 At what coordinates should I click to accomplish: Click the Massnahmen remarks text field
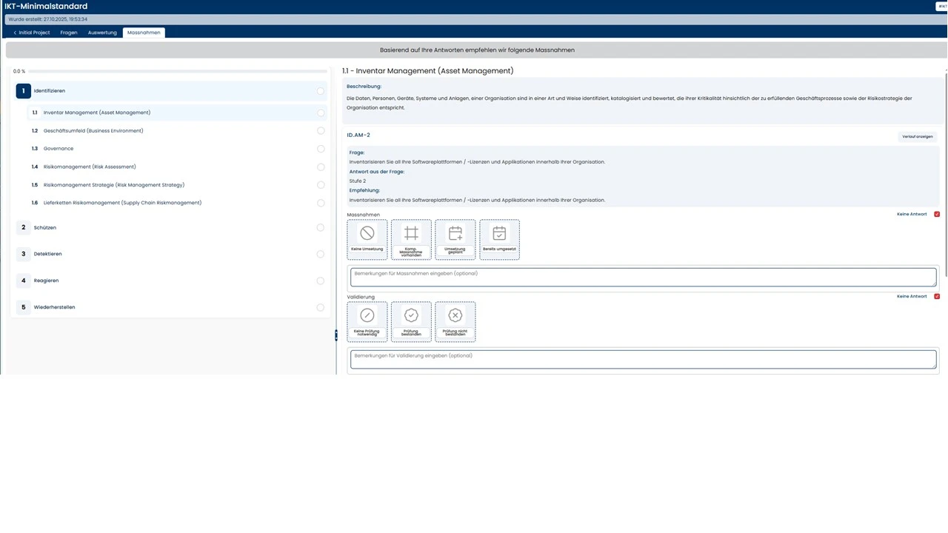click(643, 277)
